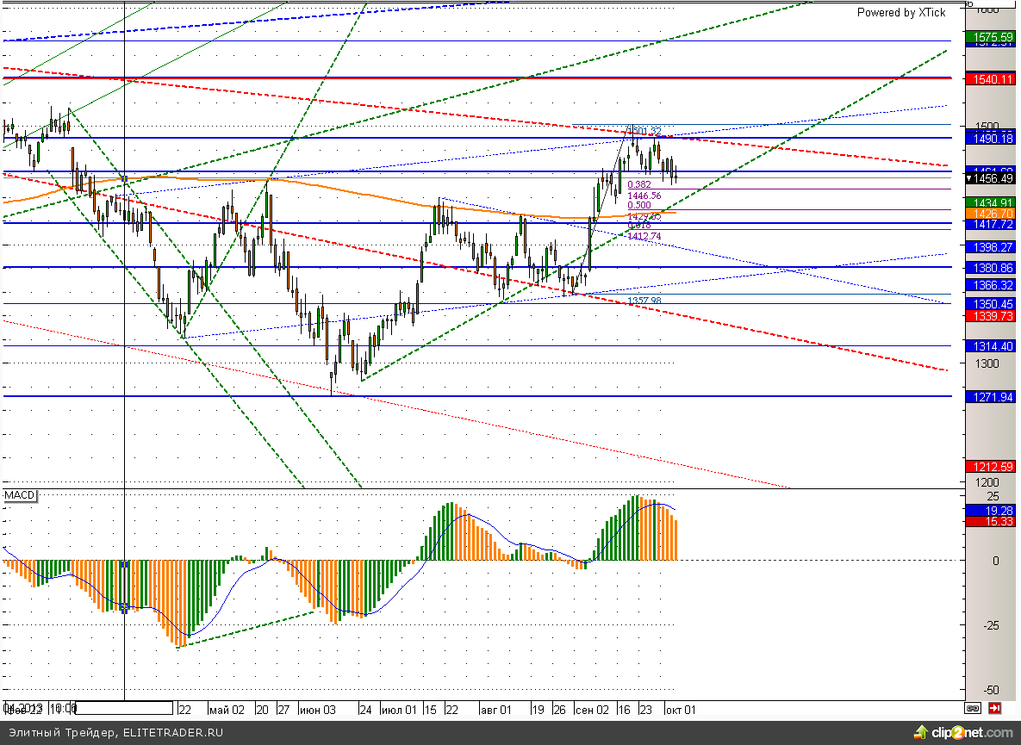
Task: Click the Powered by XTick text
Action: [900, 13]
